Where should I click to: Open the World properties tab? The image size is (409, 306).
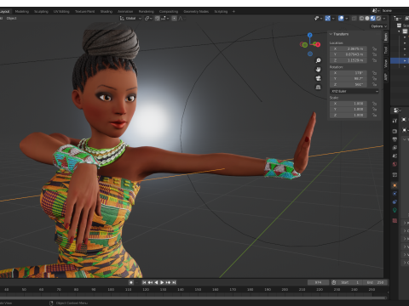395,164
